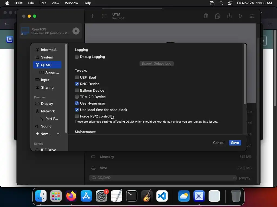
Task: Open App Store from the dock
Action: [86, 196]
